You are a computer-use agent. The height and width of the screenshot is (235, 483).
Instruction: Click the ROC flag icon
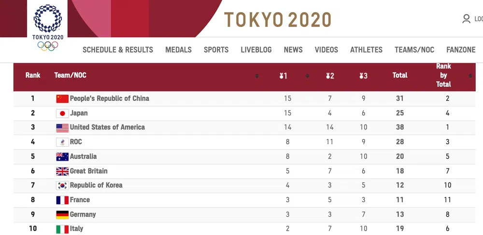[x=62, y=142]
